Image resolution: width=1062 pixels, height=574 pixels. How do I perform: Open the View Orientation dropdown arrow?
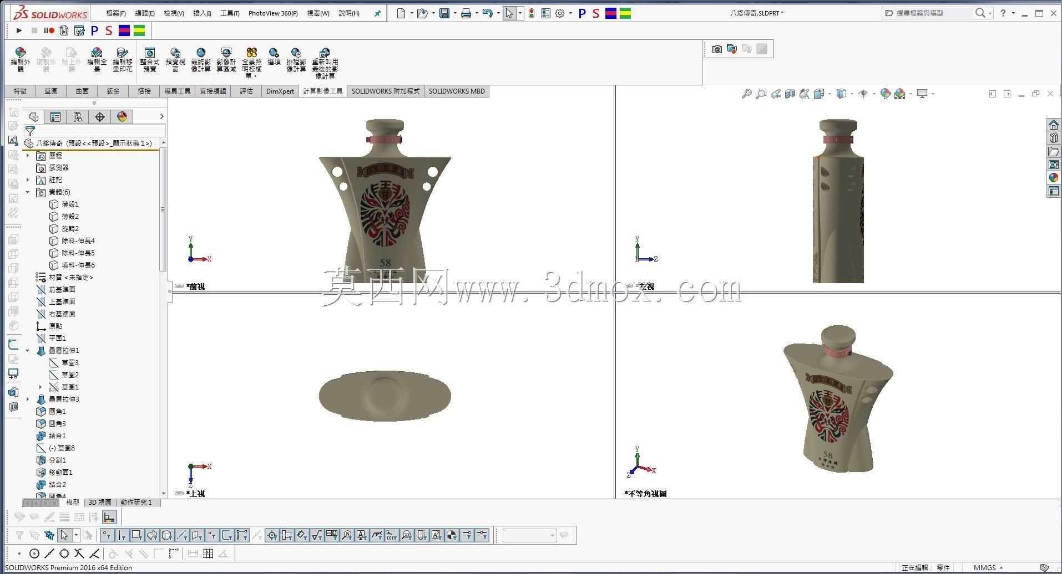point(830,94)
